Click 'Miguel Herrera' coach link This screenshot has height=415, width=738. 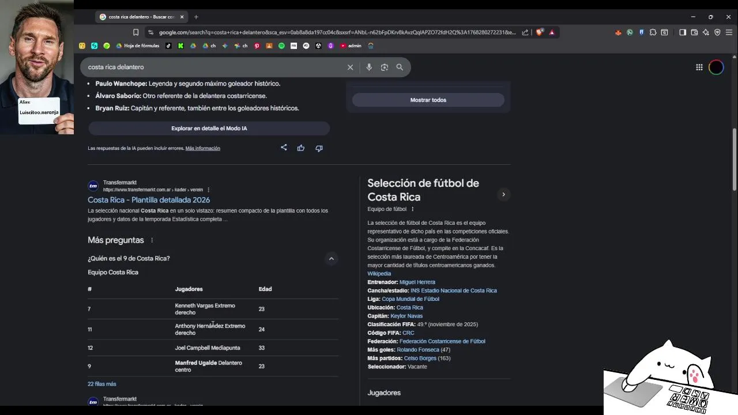pyautogui.click(x=417, y=282)
